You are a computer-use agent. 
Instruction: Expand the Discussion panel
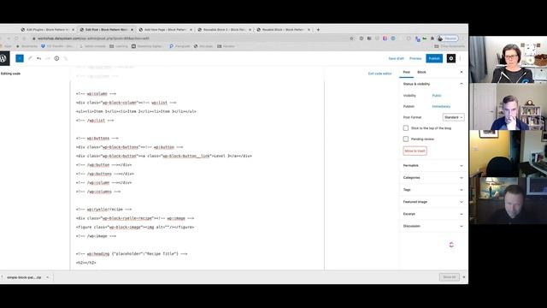click(x=432, y=226)
